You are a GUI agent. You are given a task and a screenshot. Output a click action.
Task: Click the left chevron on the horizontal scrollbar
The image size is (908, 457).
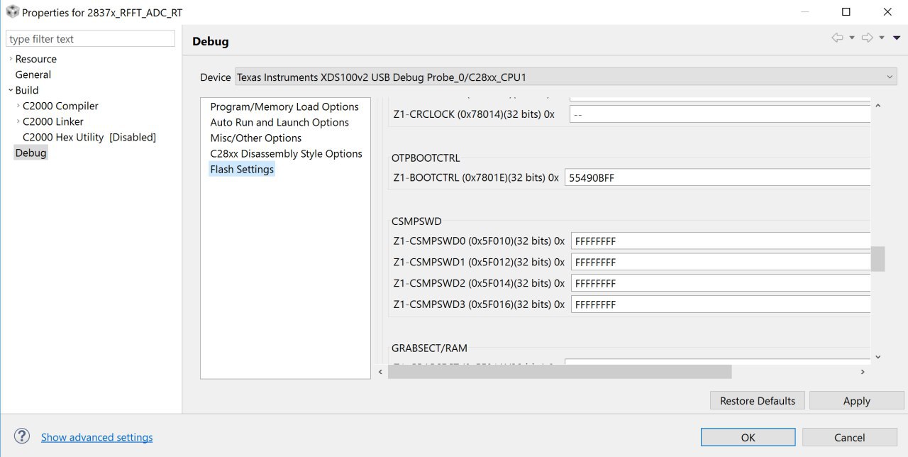(x=380, y=371)
